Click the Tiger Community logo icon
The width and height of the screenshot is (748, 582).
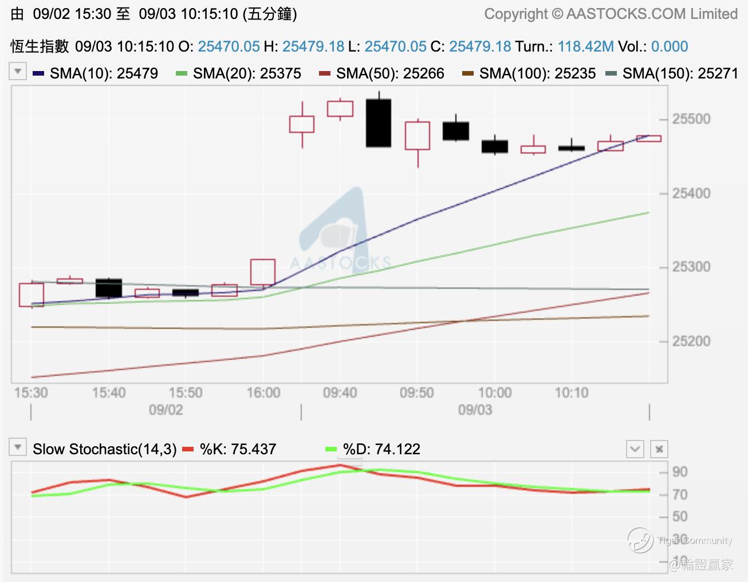[x=640, y=540]
